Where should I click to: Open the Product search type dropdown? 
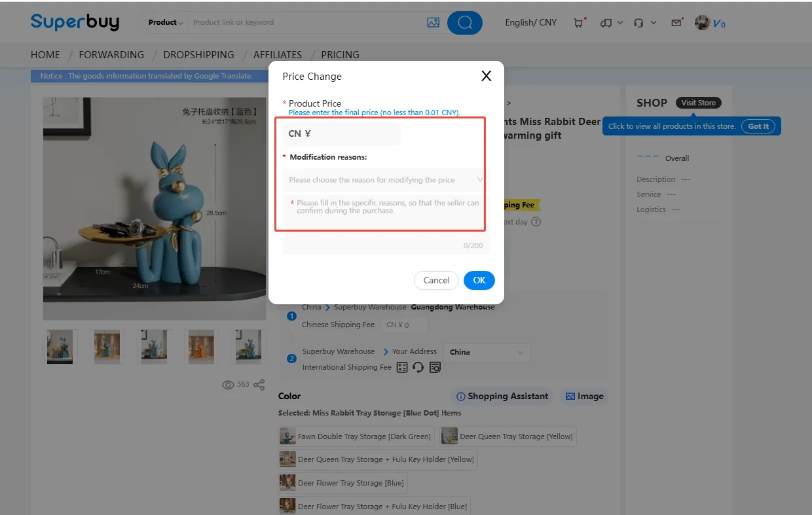point(165,22)
